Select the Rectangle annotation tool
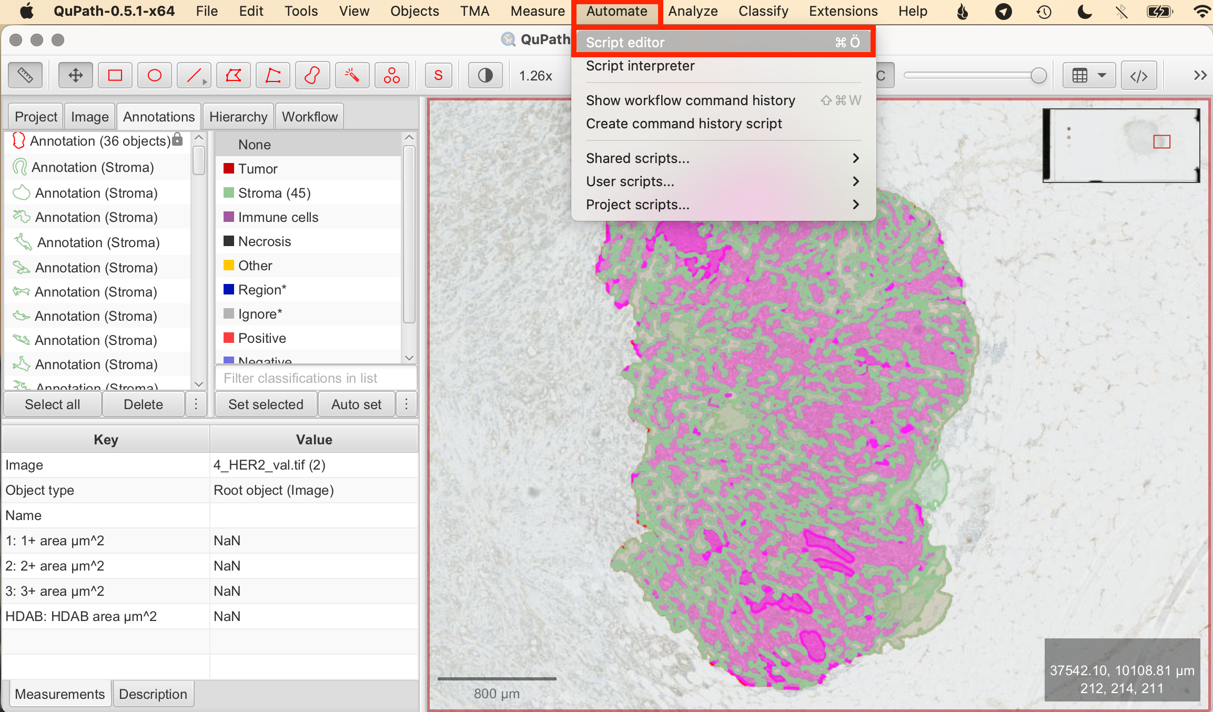The image size is (1213, 712). coord(115,76)
